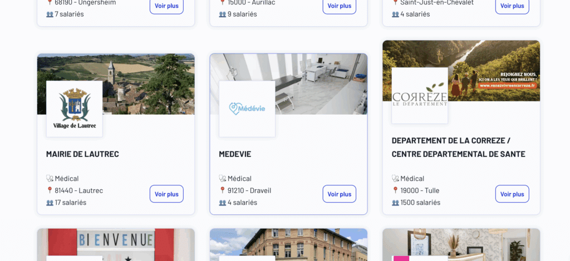Click Voir plus on the Ungersheim card

pos(166,6)
